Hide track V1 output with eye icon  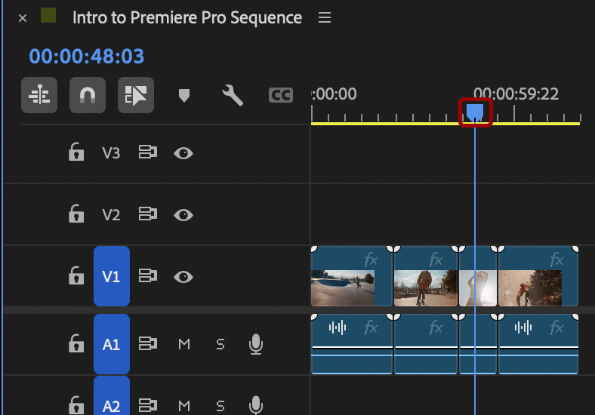(183, 277)
